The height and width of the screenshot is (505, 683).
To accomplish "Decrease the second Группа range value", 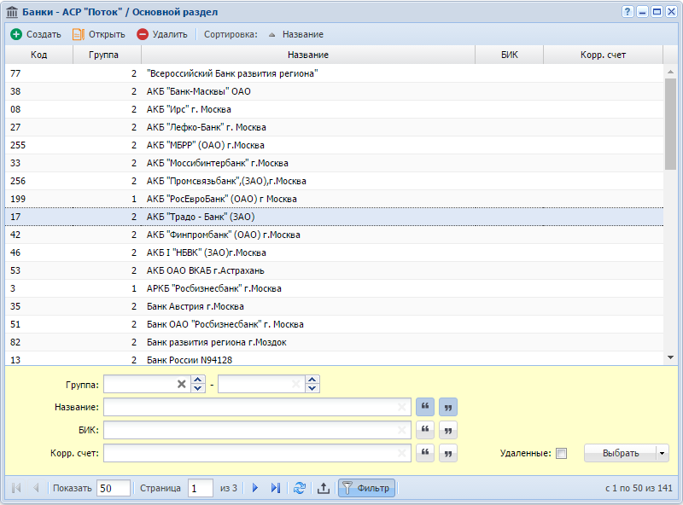I will (x=312, y=388).
